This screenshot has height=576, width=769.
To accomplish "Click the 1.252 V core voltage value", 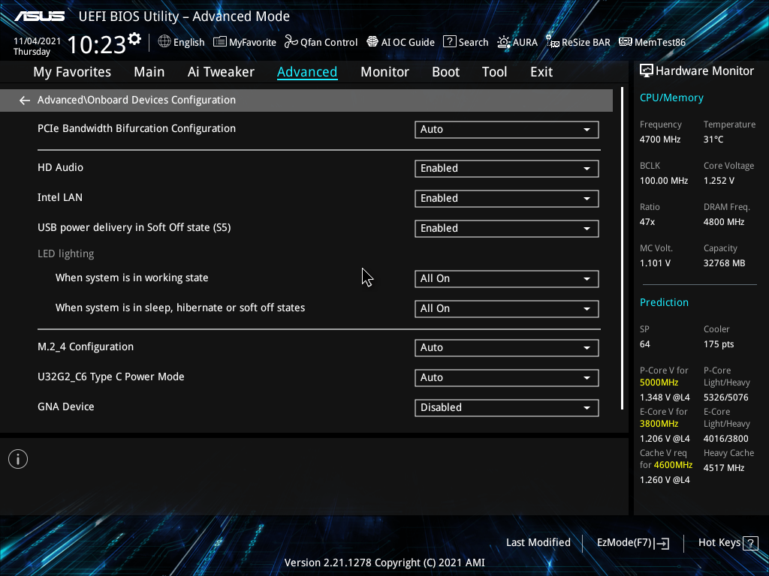I will pos(719,181).
